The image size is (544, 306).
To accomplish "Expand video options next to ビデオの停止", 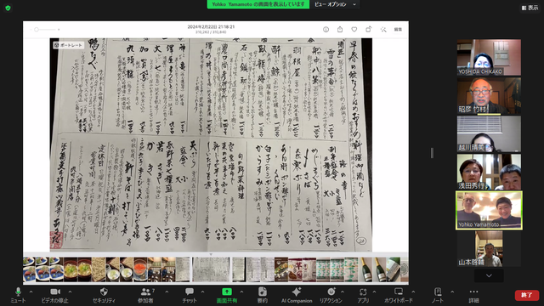I will point(70,292).
